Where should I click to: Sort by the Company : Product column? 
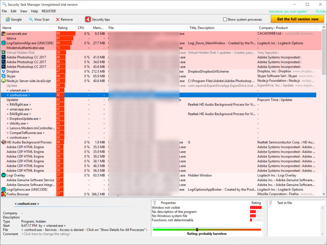click(x=273, y=28)
